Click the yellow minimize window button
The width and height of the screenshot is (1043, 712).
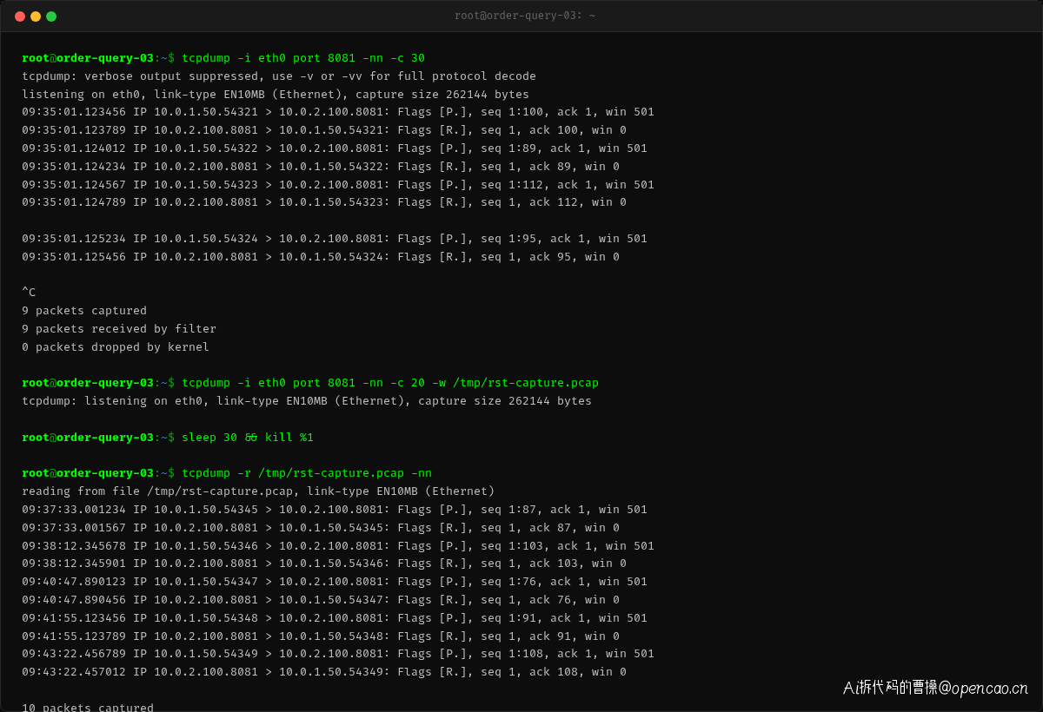pyautogui.click(x=36, y=16)
